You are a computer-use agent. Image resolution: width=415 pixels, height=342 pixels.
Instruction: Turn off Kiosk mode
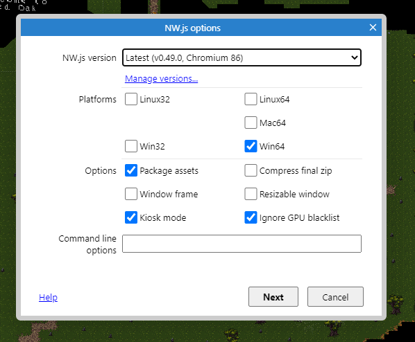[131, 217]
